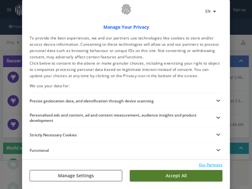Click the Accept All button
252x189 pixels.
pyautogui.click(x=176, y=176)
